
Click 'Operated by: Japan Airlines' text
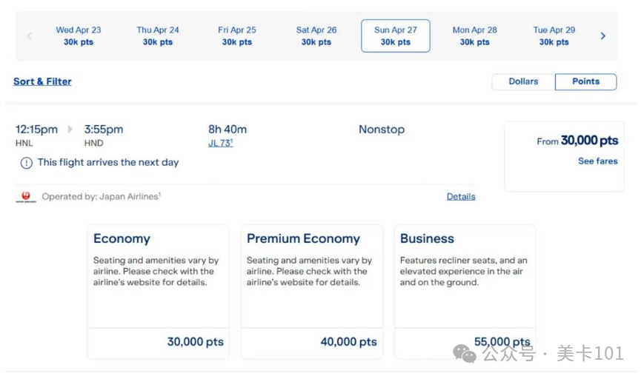tap(101, 197)
